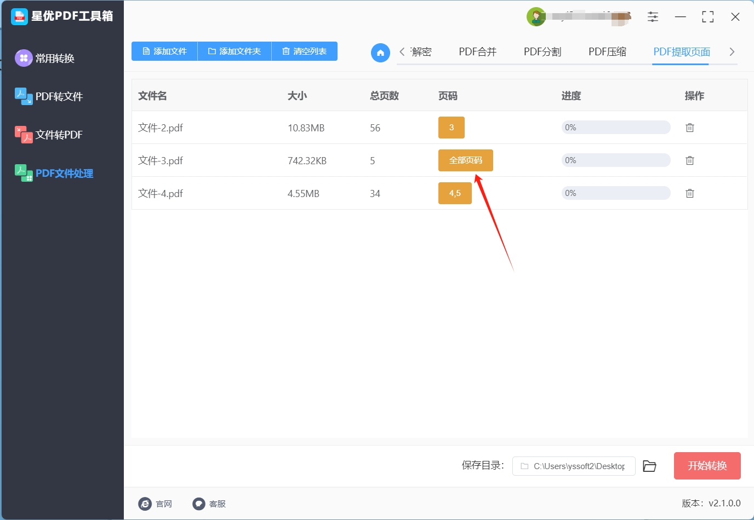This screenshot has height=520, width=754.
Task: Select PDF文件处理 in the sidebar
Action: pyautogui.click(x=54, y=173)
